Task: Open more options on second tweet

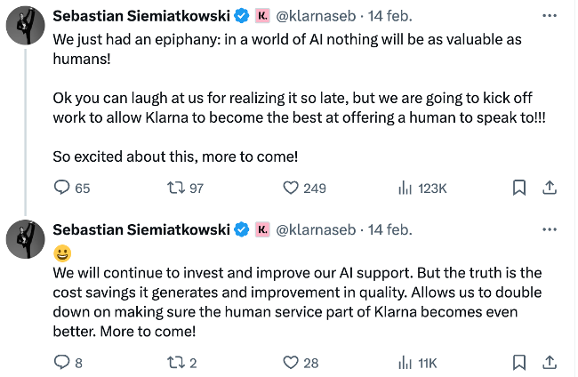Action: coord(550,229)
